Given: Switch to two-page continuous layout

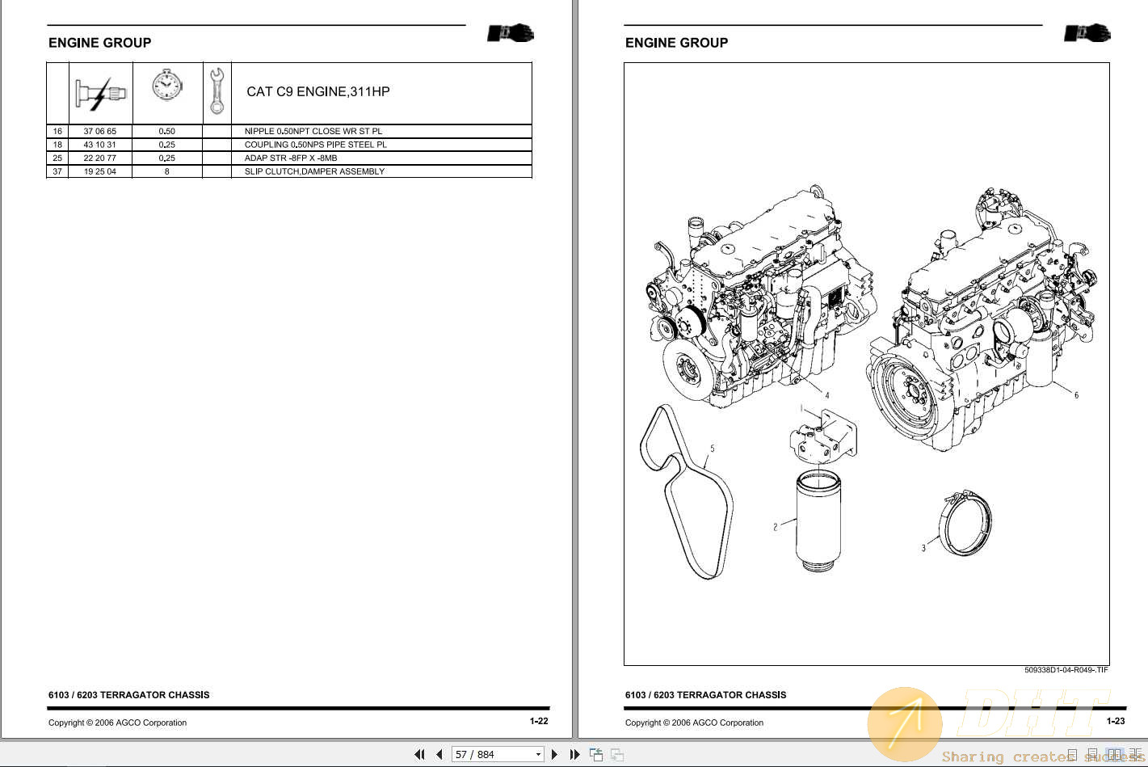Looking at the screenshot, I should click(x=1136, y=755).
